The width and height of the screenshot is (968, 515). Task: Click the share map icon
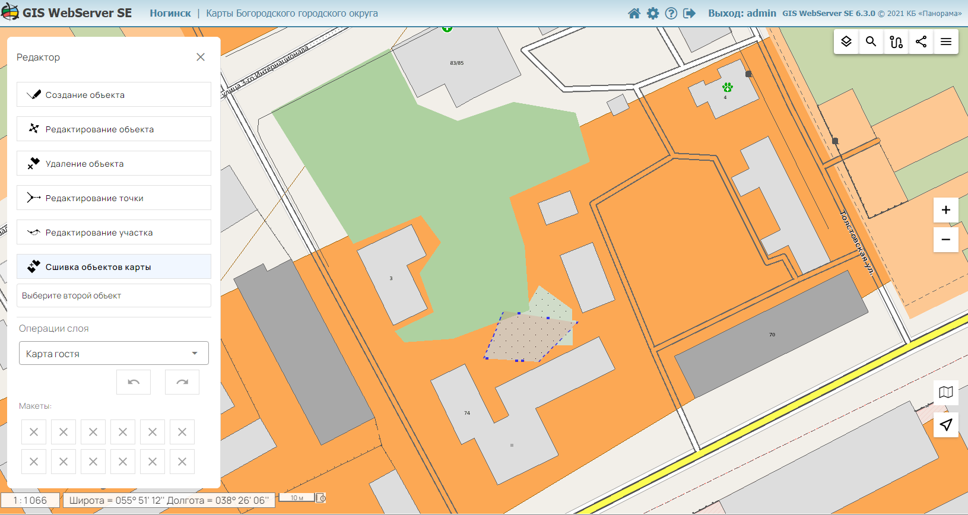[x=921, y=42]
